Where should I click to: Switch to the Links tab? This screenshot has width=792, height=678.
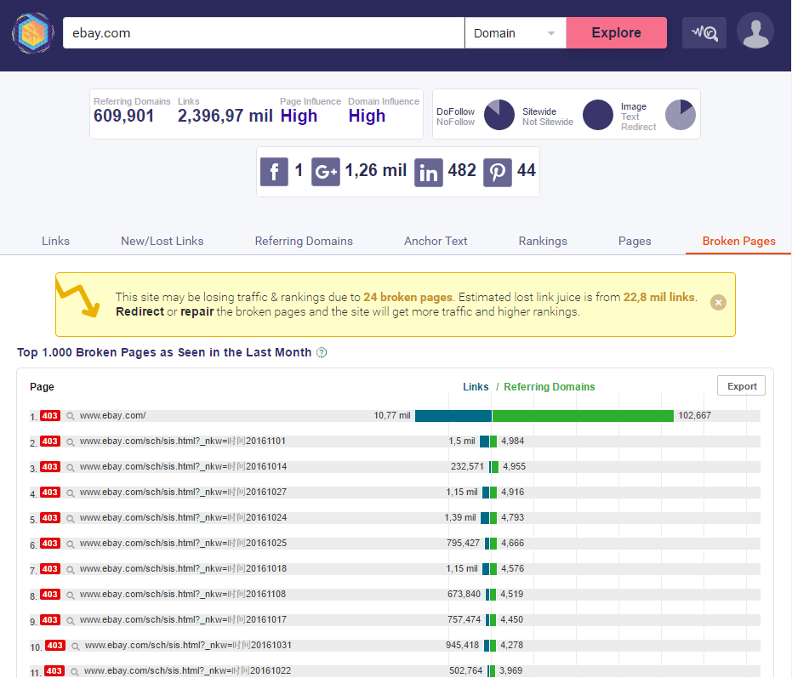click(x=55, y=241)
